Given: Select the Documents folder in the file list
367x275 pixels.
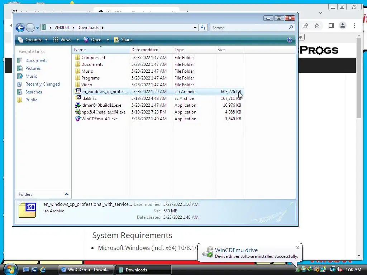Looking at the screenshot, I should pos(92,64).
